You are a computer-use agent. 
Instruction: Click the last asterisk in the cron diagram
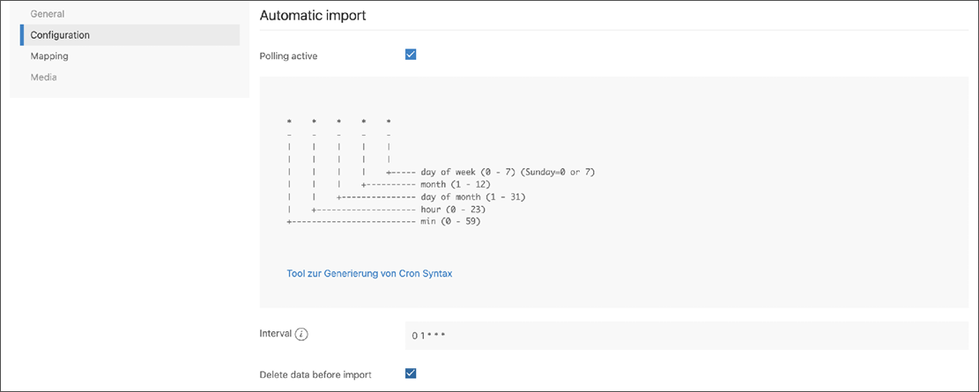pyautogui.click(x=389, y=122)
